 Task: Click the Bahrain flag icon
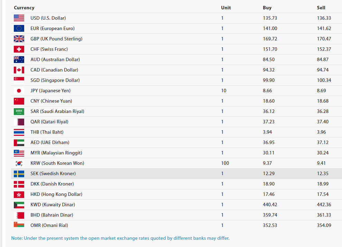(x=19, y=215)
